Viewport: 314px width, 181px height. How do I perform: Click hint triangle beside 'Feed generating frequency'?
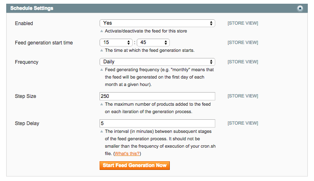pos(102,70)
